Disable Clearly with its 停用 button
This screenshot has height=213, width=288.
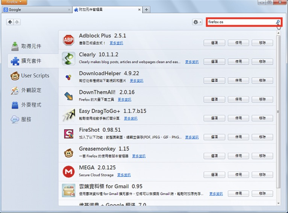pyautogui.click(x=238, y=62)
